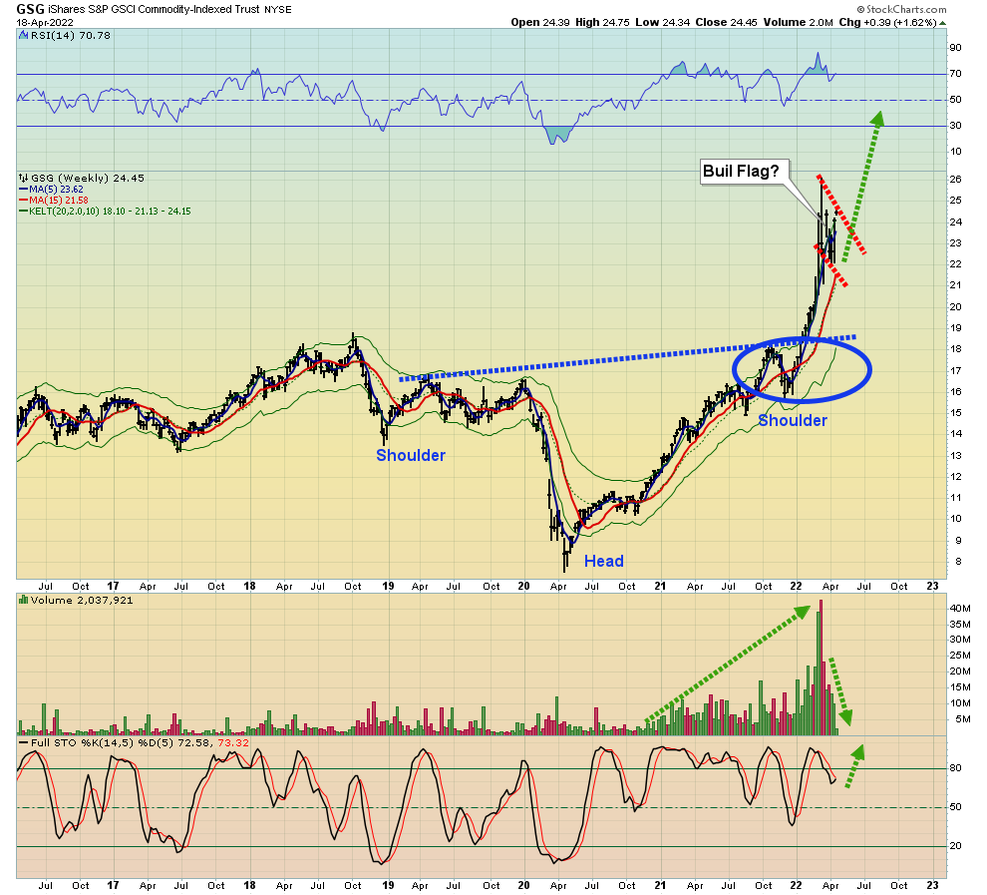
Task: Click the Volume legend bar icon
Action: (x=23, y=601)
